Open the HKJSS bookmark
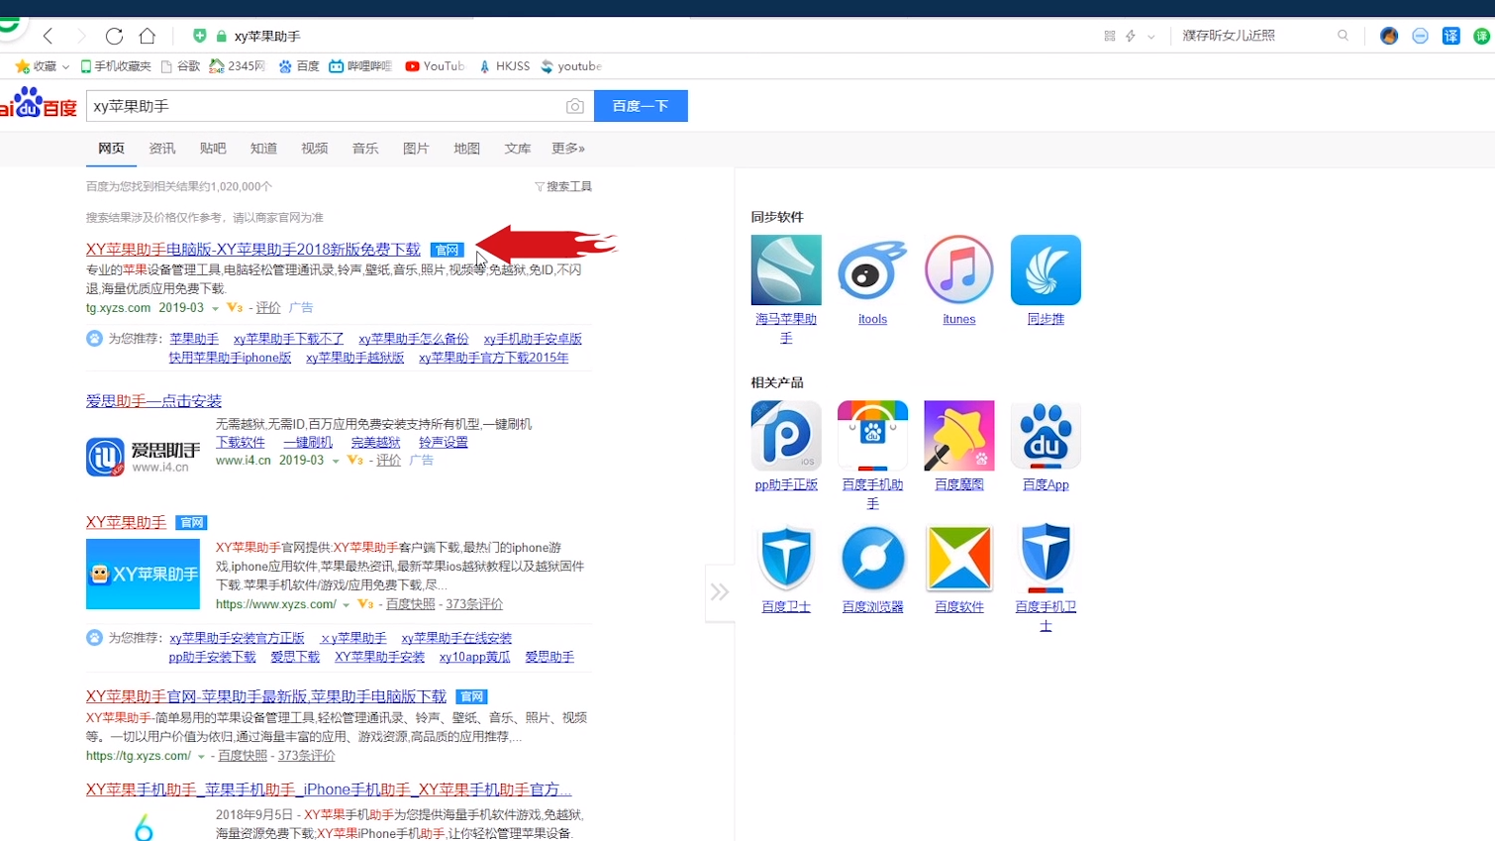 click(x=504, y=66)
